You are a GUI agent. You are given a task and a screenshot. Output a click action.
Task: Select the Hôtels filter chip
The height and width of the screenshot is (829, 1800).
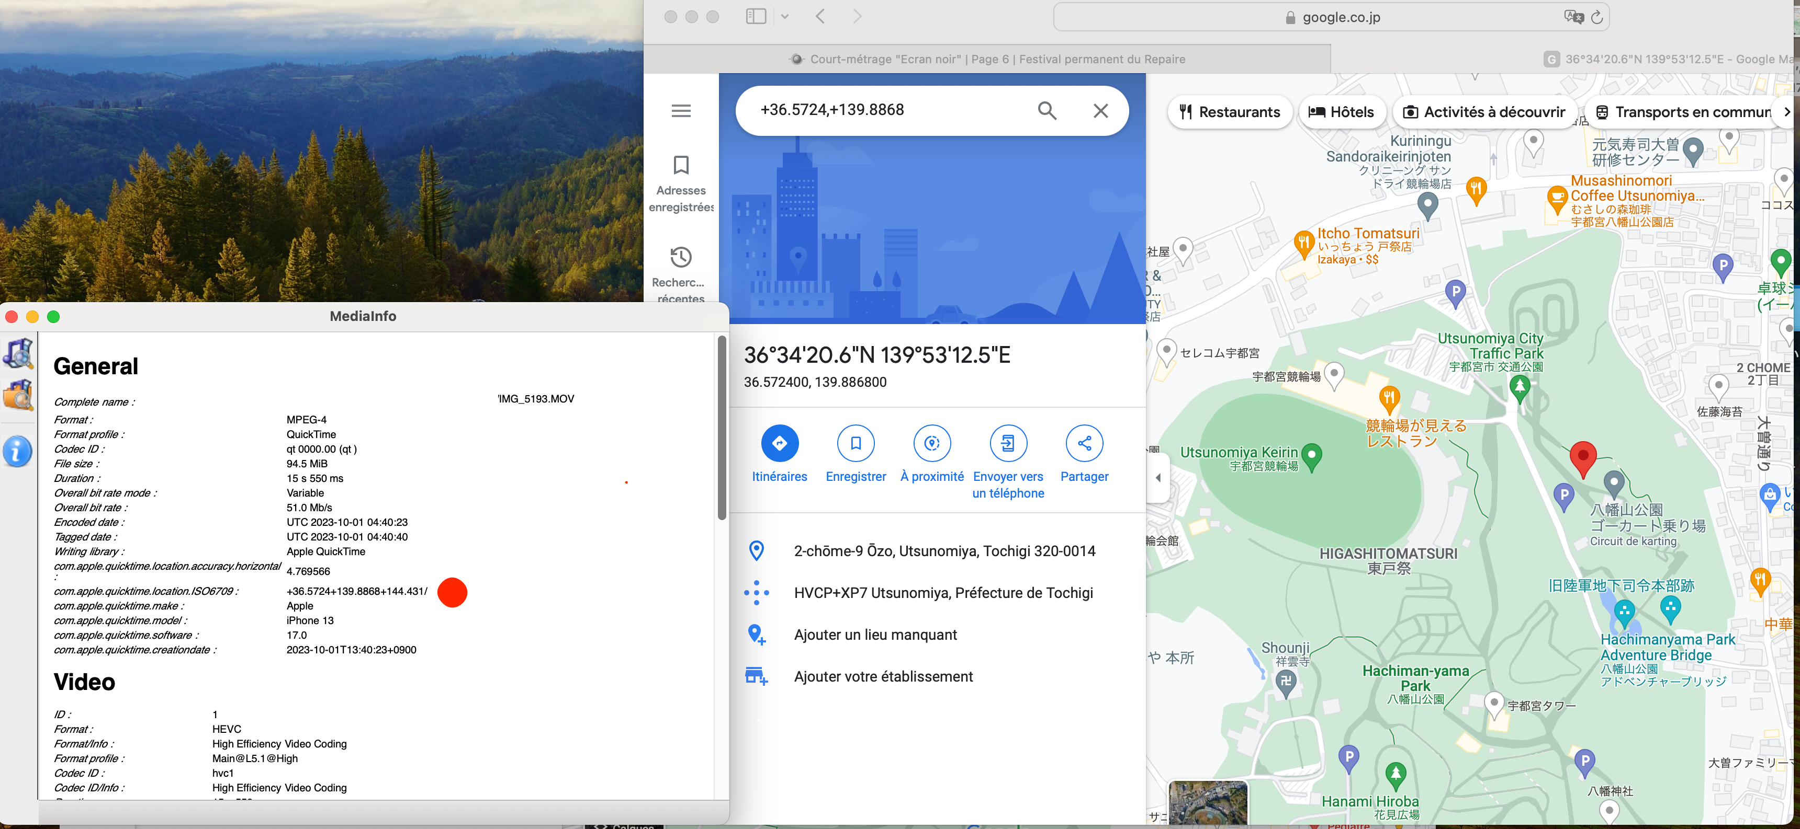pos(1341,112)
